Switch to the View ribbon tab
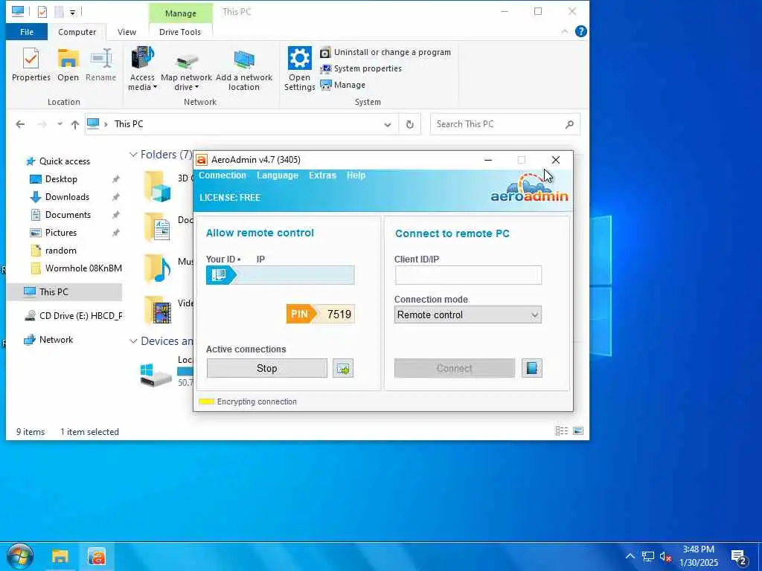The width and height of the screenshot is (762, 571). click(127, 32)
